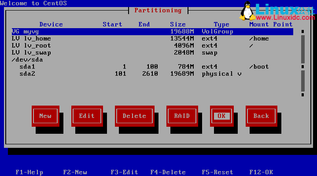This screenshot has width=317, height=176.
Task: Click the Mount Point column header
Action: coord(271,25)
